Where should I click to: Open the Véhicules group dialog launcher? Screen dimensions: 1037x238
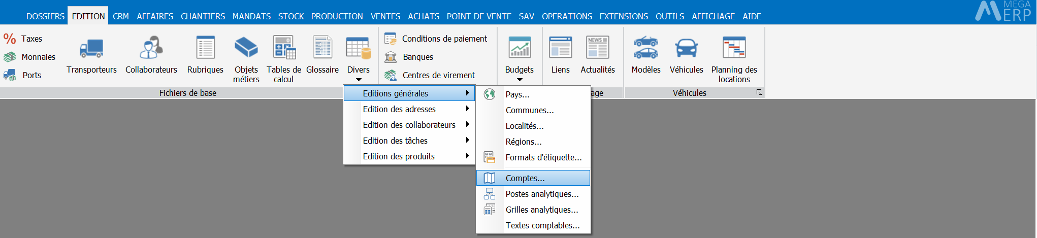[759, 92]
